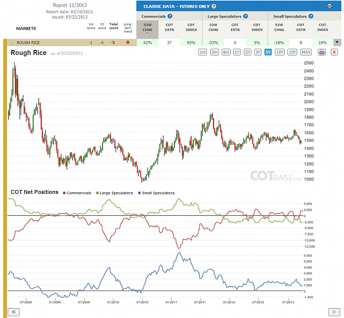Open help icon next to Large Speculators
The image size is (344, 318).
pyautogui.click(x=245, y=16)
